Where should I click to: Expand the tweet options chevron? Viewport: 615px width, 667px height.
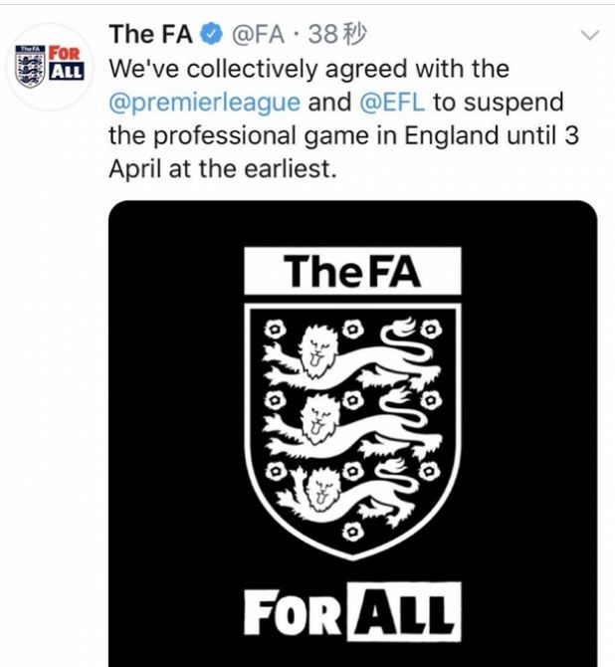[x=590, y=35]
